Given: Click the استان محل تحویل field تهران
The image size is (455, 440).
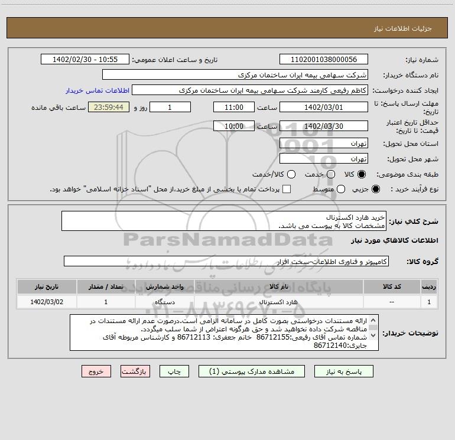Looking at the screenshot, I should (324, 144).
